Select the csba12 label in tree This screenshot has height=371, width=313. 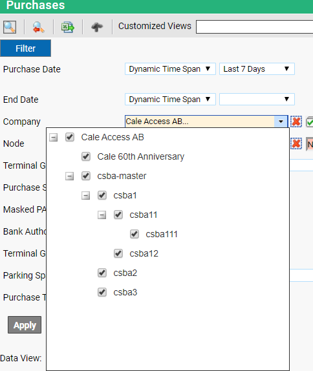(144, 253)
